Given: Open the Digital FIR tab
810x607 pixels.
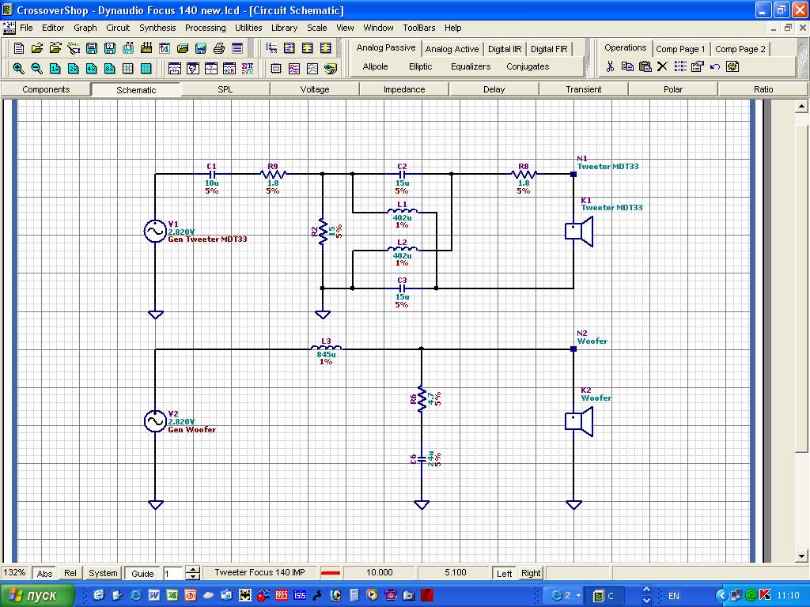Looking at the screenshot, I should [549, 49].
